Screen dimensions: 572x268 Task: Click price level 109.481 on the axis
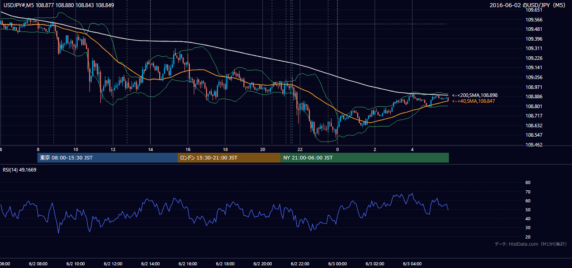pyautogui.click(x=534, y=29)
